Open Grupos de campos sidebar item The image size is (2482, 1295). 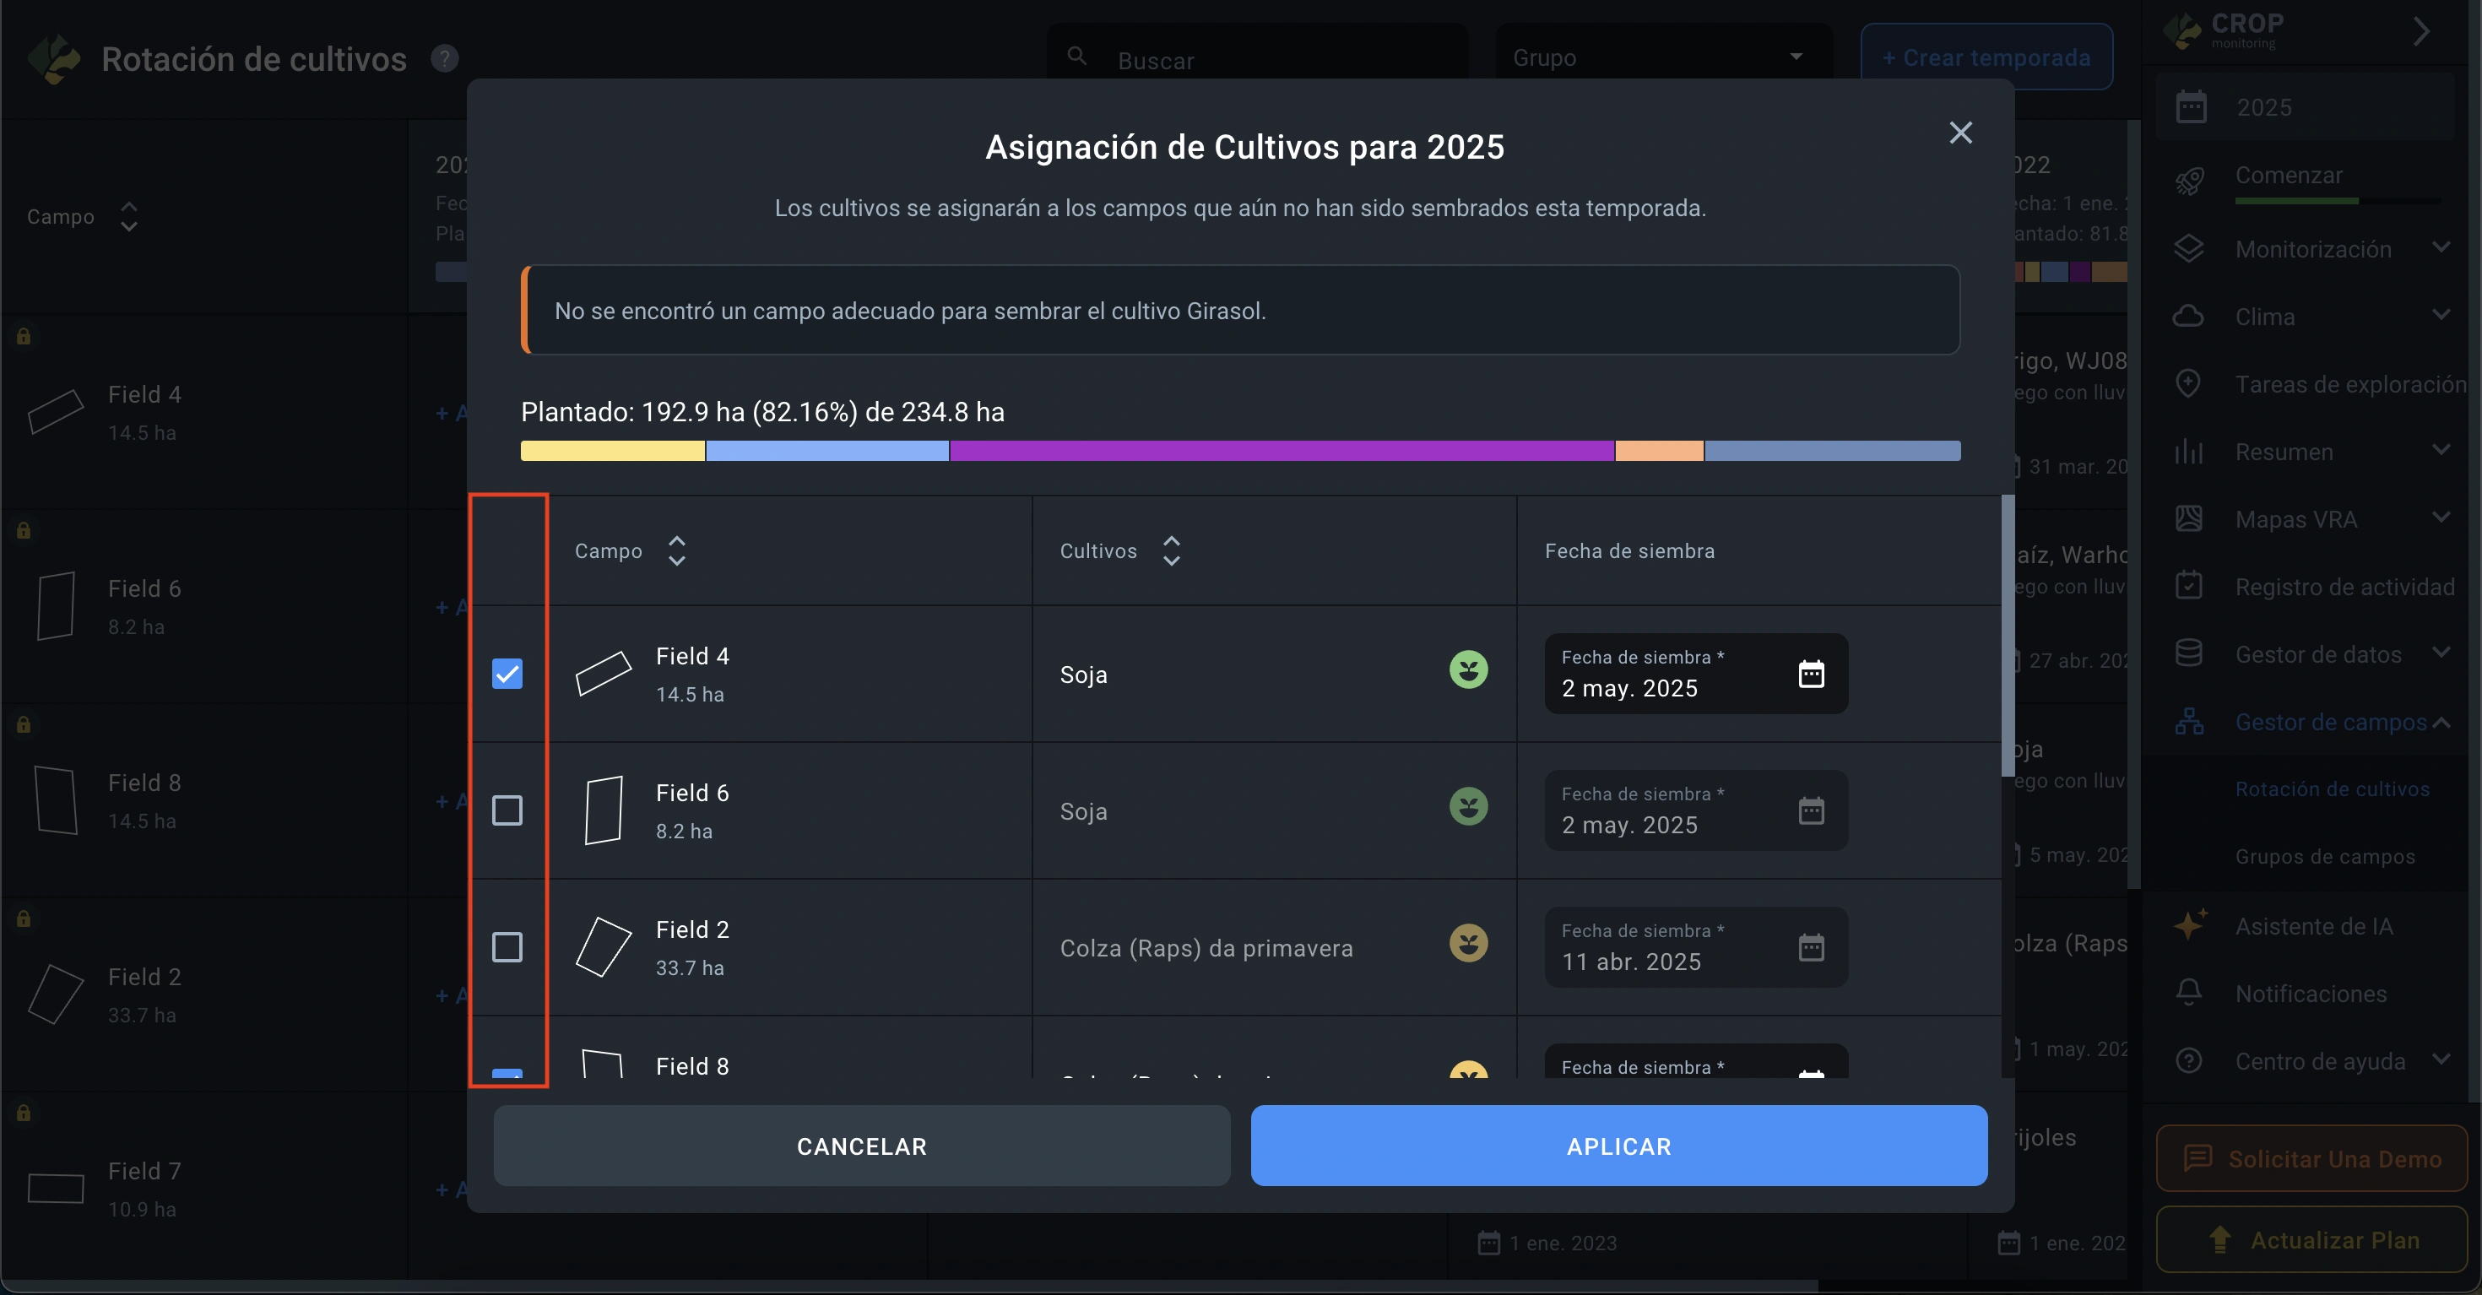coord(2324,857)
